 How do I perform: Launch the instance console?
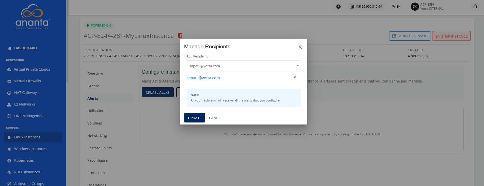point(410,36)
